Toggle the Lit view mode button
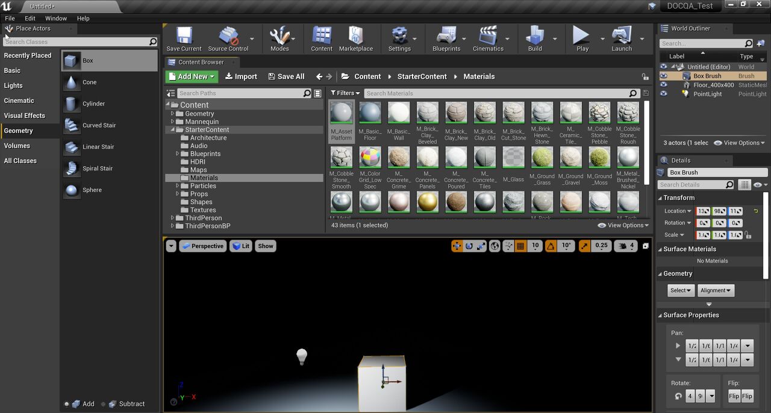This screenshot has height=413, width=771. (x=241, y=246)
